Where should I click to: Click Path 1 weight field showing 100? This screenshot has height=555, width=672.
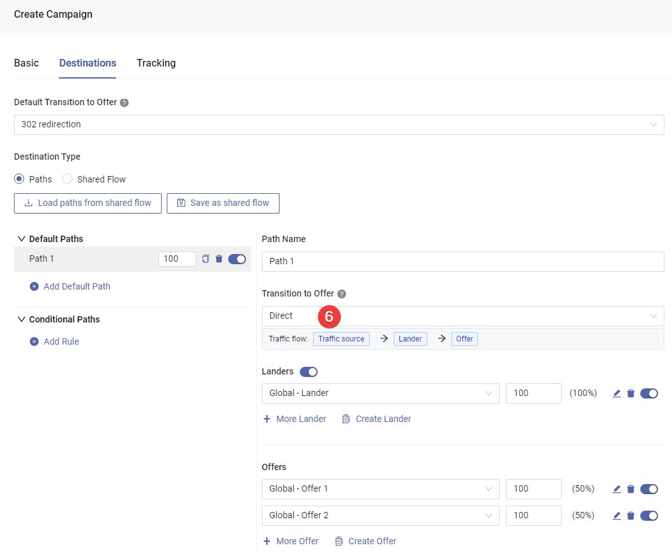coord(178,258)
